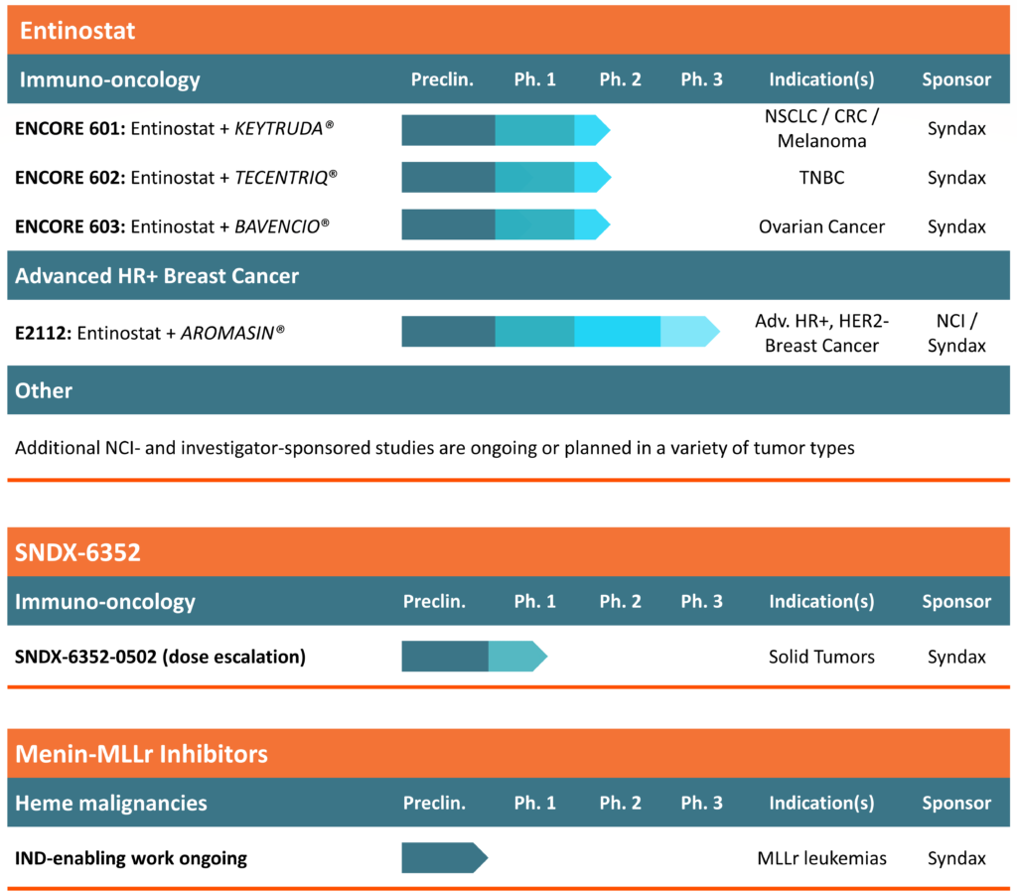The width and height of the screenshot is (1017, 892).
Task: Click Ph. 3 column header in SNDX-6352 table
Action: pos(701,601)
